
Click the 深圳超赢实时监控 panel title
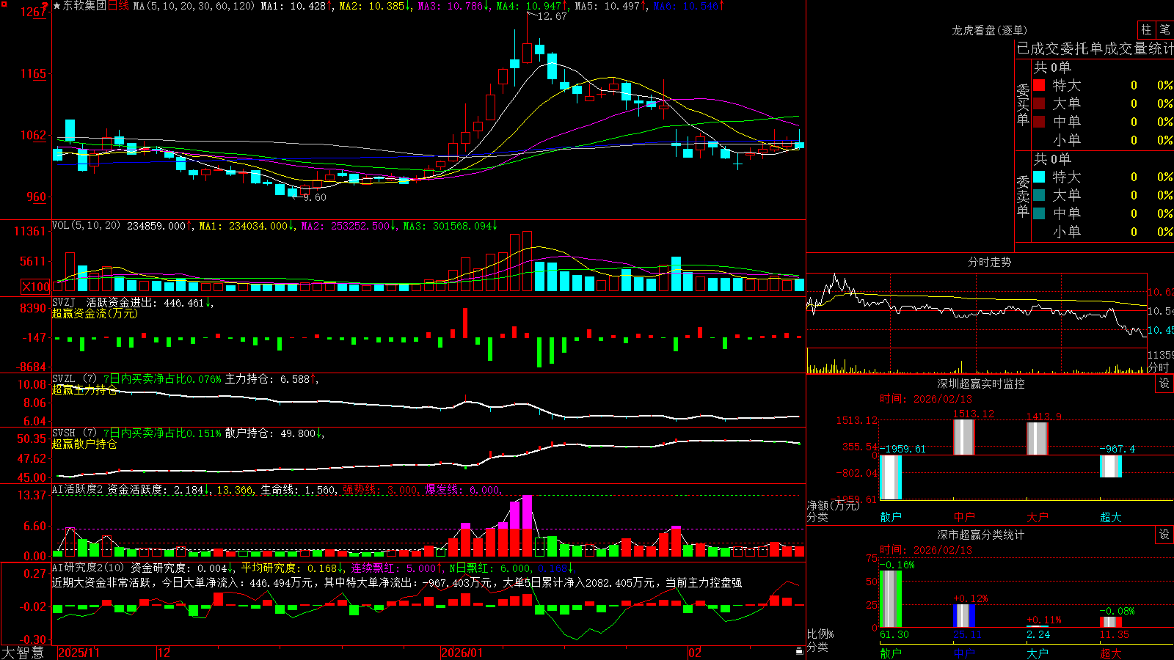981,384
